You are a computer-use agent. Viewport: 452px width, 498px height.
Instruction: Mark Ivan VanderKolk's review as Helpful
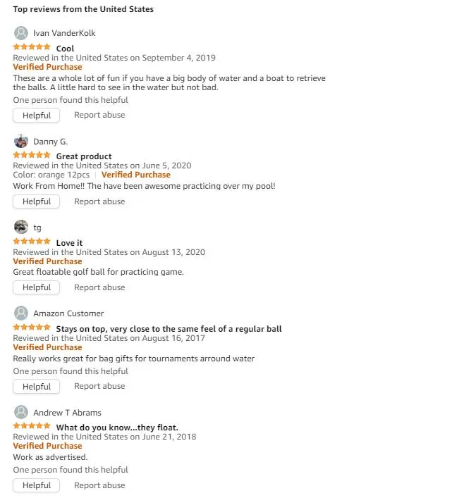point(36,116)
